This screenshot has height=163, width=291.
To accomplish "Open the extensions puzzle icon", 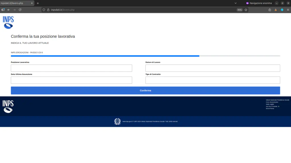I will pyautogui.click(x=270, y=10).
